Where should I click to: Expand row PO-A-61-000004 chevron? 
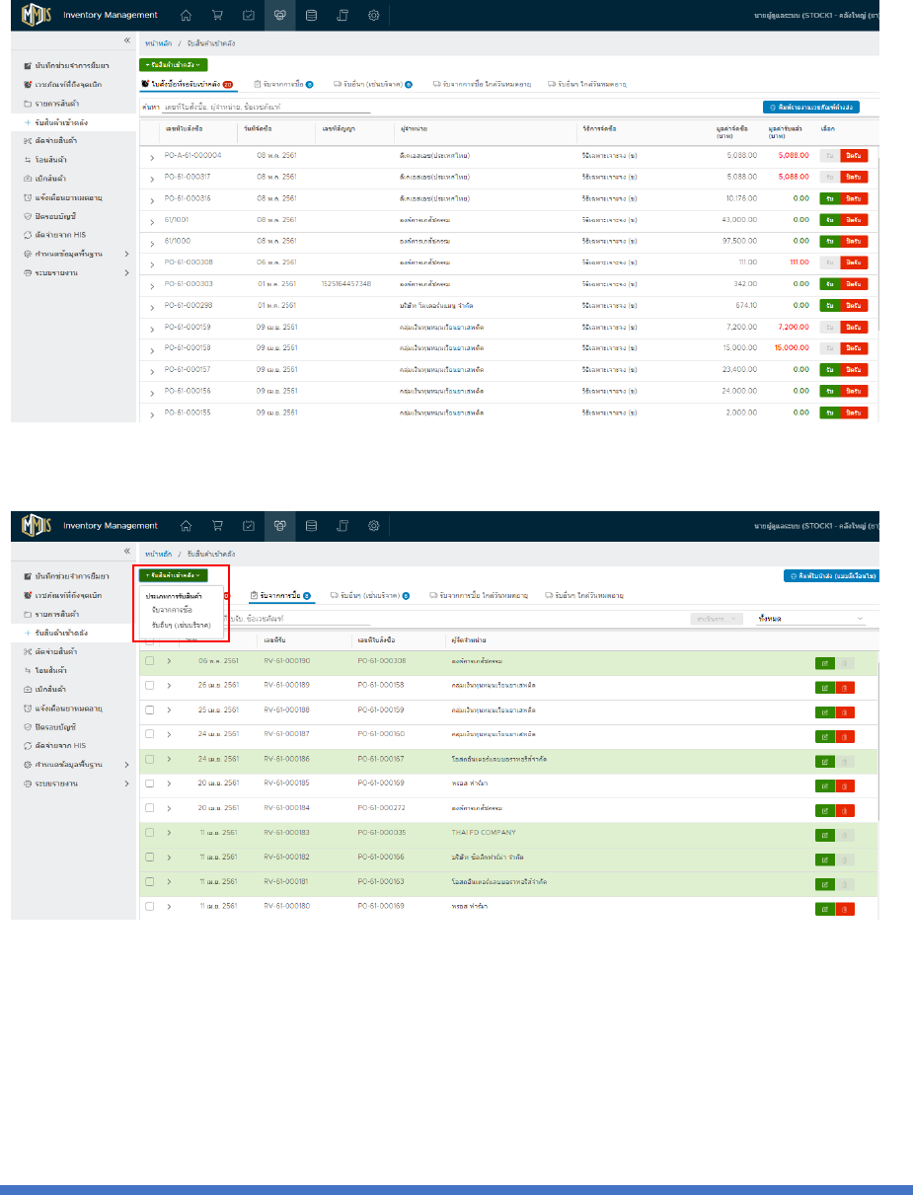tap(152, 158)
